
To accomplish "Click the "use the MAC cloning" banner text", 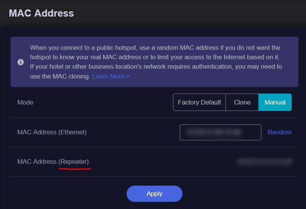I will (60, 76).
